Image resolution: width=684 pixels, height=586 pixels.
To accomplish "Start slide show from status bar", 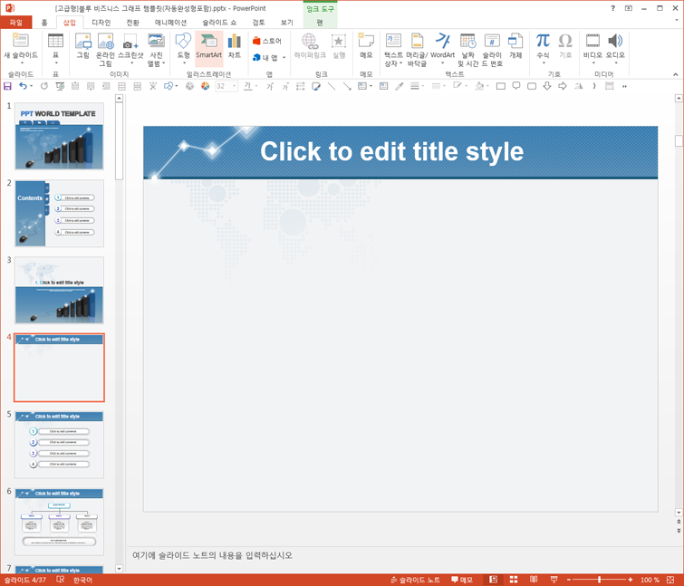I will [x=554, y=580].
